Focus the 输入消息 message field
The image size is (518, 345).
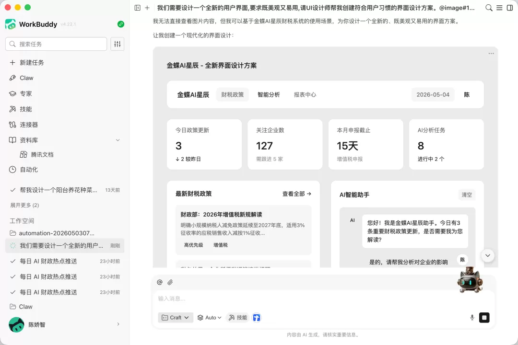[x=324, y=299]
